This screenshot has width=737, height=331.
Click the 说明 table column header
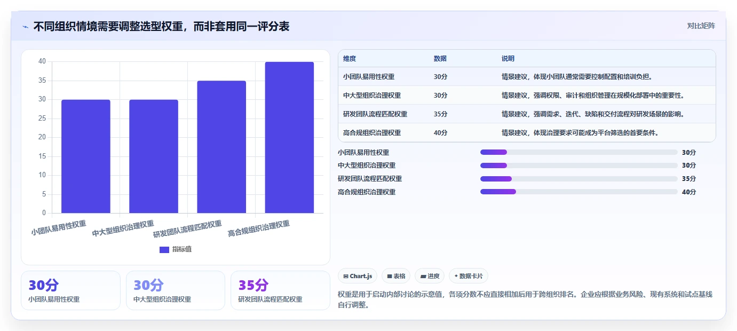[x=508, y=59]
